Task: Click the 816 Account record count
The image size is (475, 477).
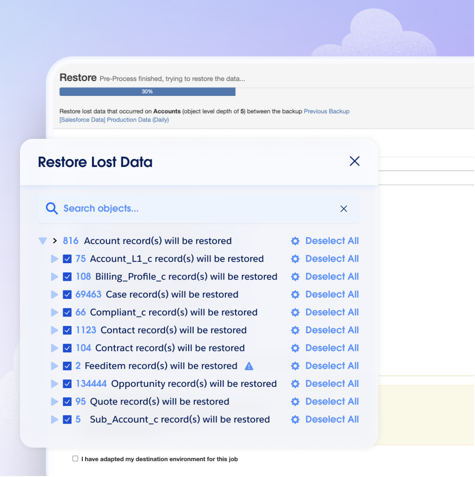Action: pyautogui.click(x=71, y=241)
